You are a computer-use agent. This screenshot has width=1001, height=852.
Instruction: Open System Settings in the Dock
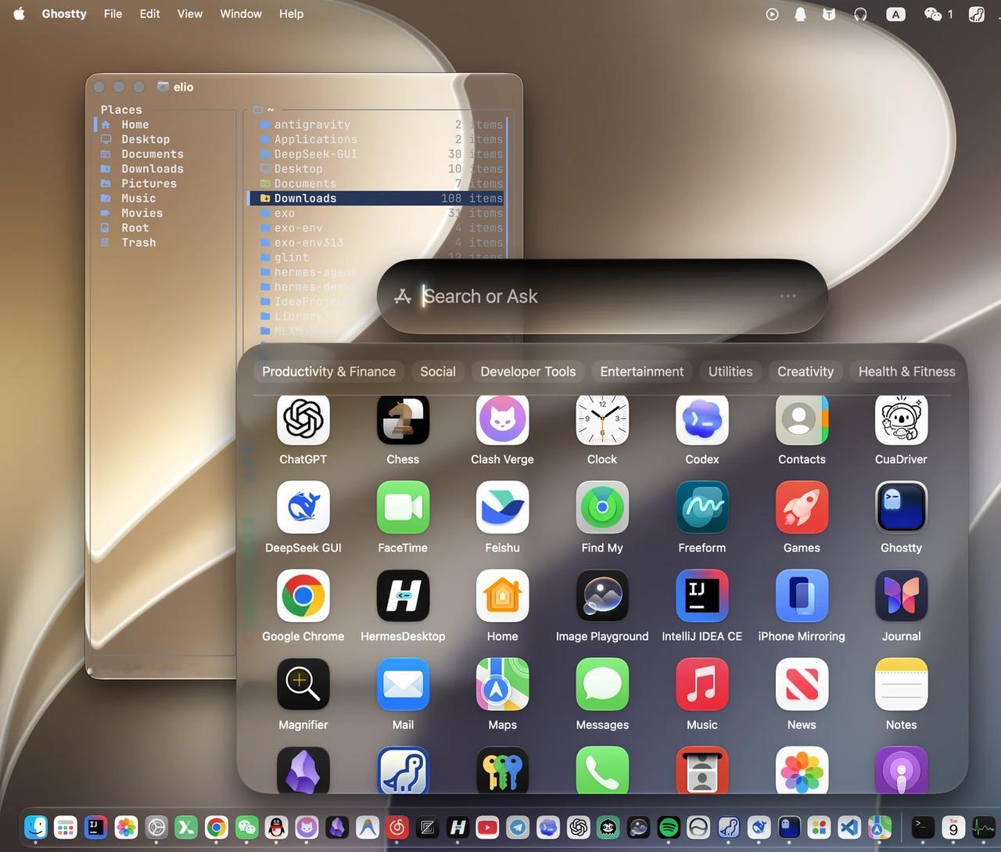pos(156,827)
